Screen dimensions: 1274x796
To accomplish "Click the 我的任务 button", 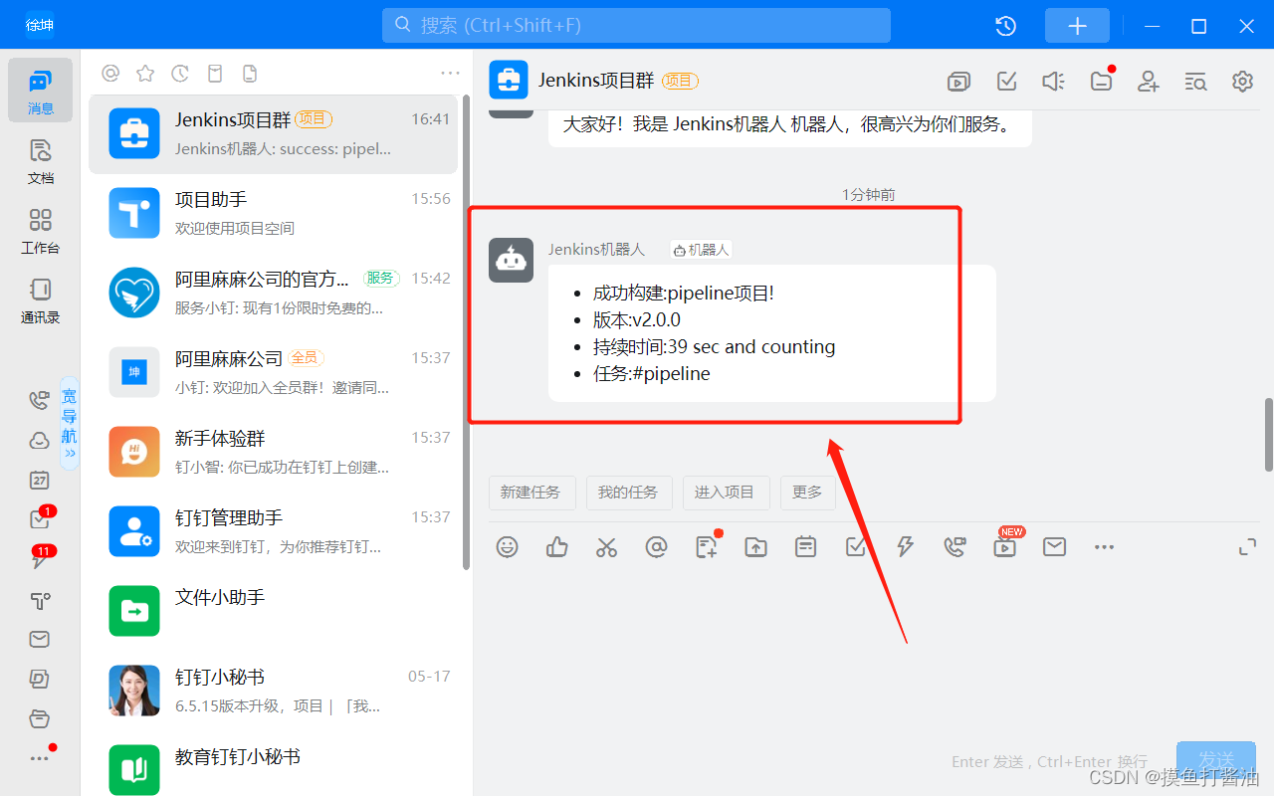I will pos(628,493).
